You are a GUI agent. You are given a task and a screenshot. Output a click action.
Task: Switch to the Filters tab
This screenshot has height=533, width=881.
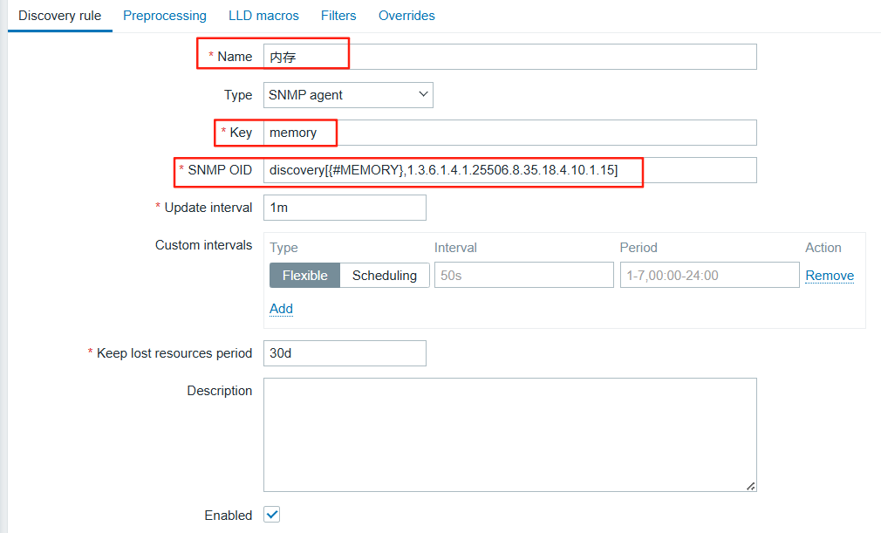click(x=338, y=16)
